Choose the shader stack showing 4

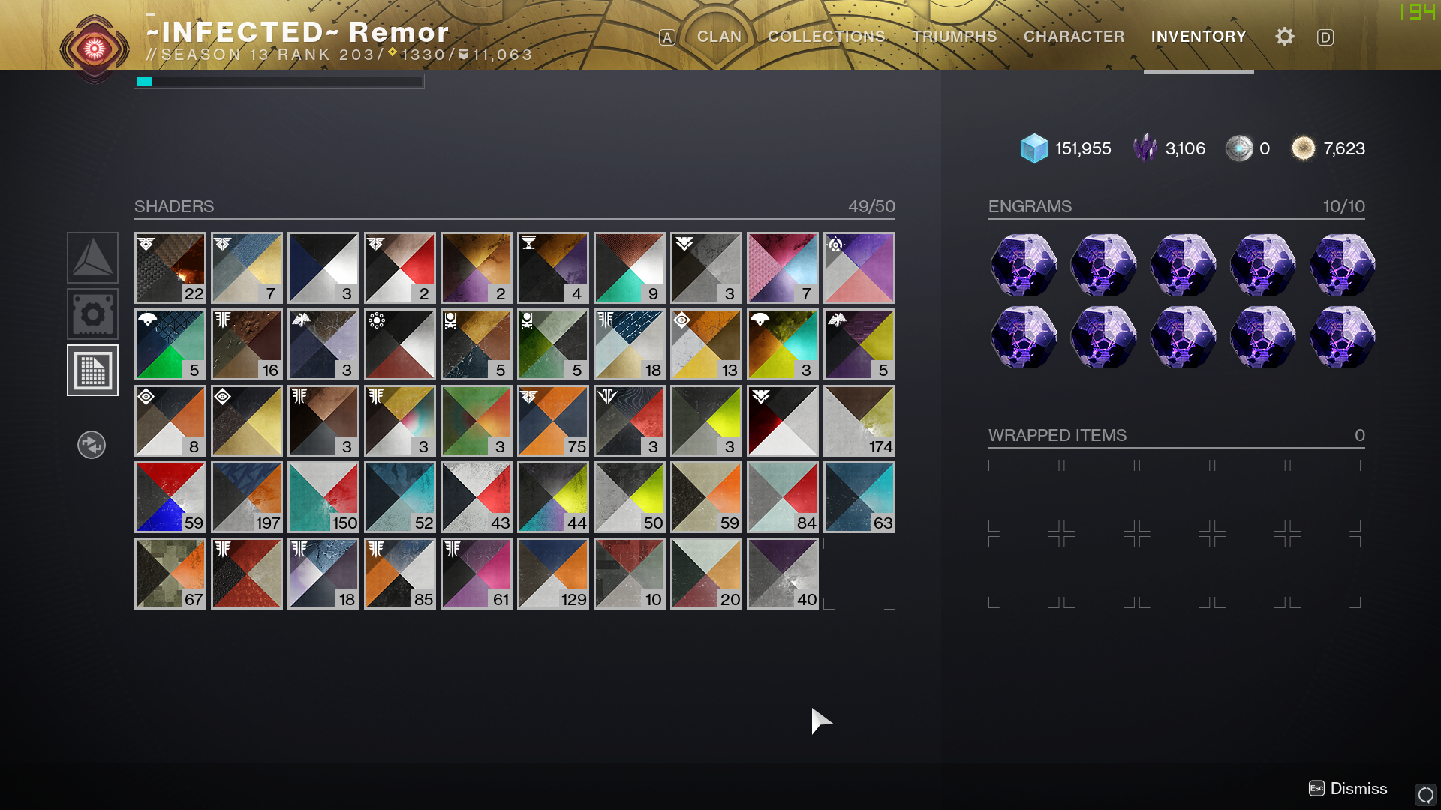[553, 268]
